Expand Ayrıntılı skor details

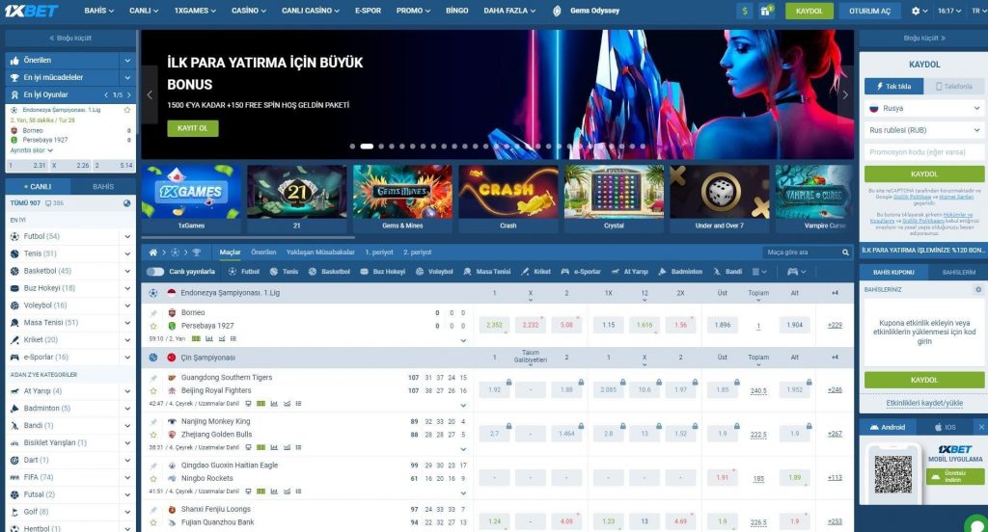click(x=32, y=150)
